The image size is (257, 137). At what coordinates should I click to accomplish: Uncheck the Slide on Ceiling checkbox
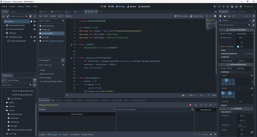pos(238,47)
